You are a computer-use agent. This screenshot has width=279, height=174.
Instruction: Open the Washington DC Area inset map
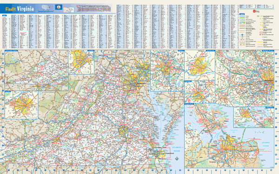245,78
